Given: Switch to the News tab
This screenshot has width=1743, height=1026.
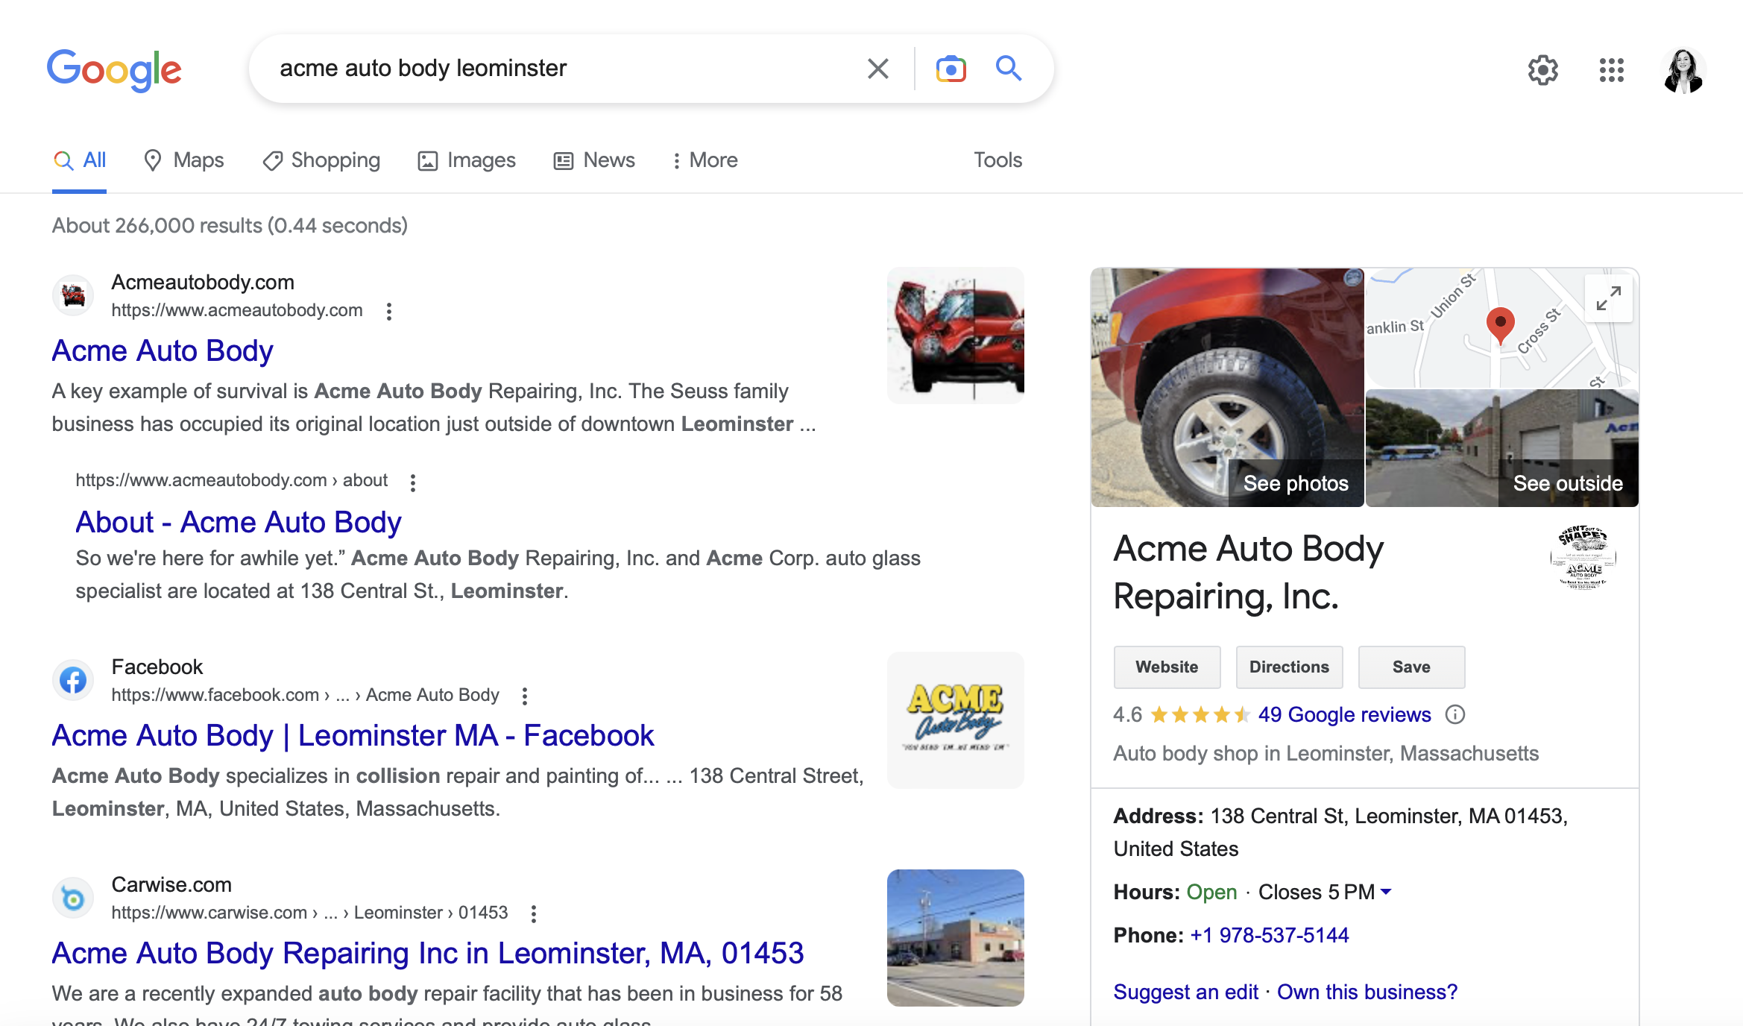Looking at the screenshot, I should click(594, 160).
